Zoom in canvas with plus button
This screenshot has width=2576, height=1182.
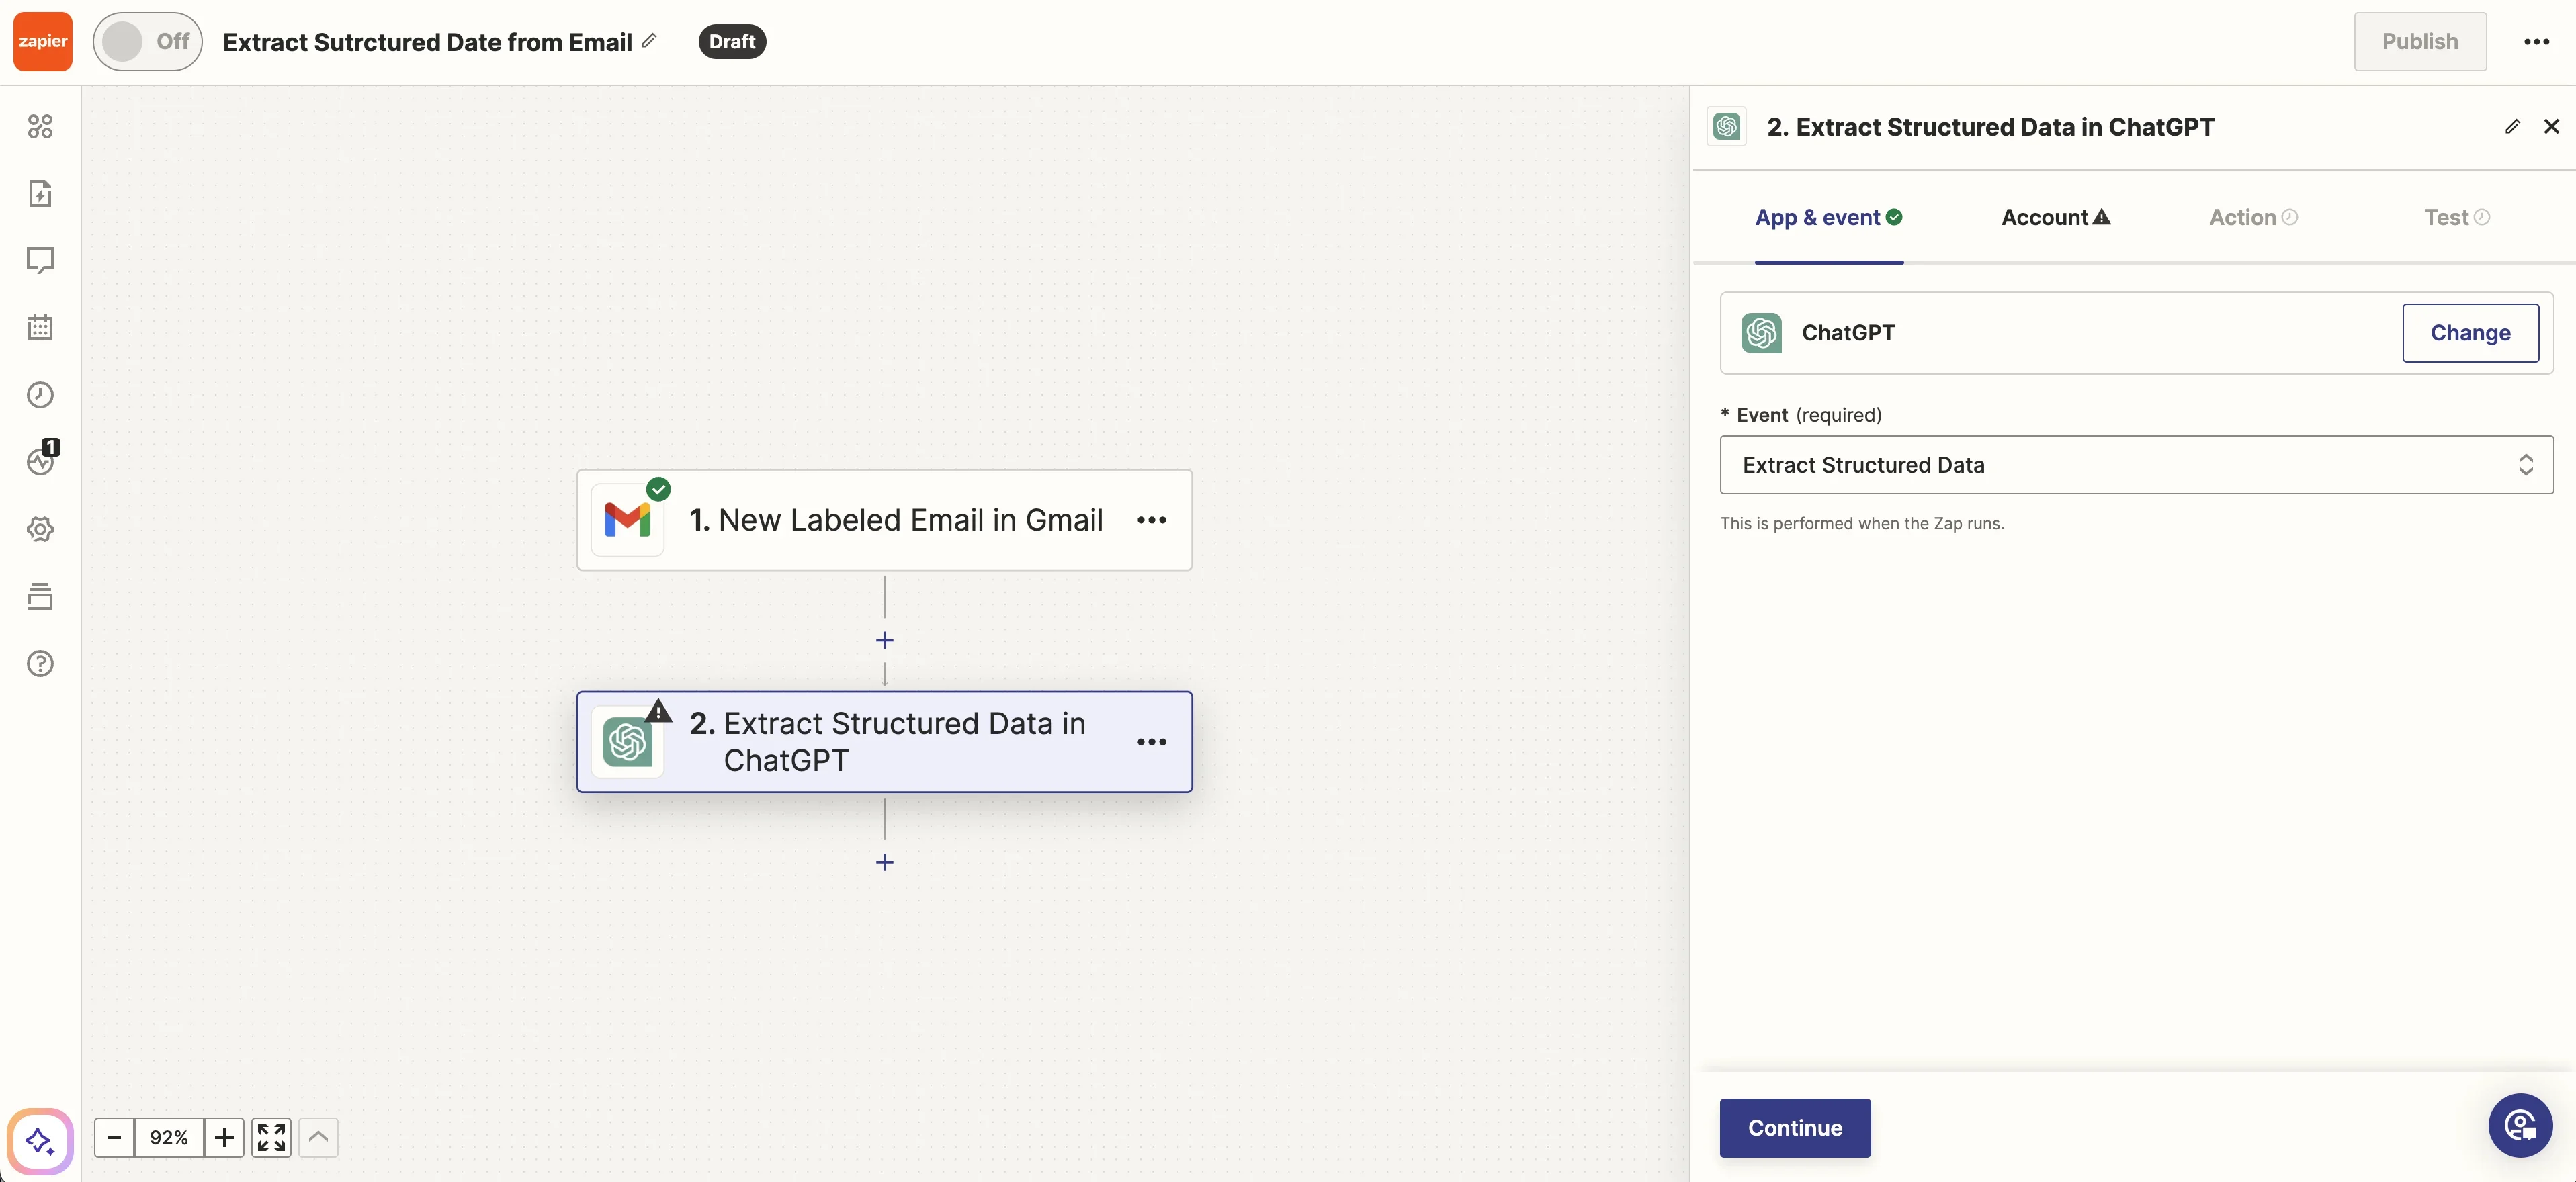coord(224,1138)
